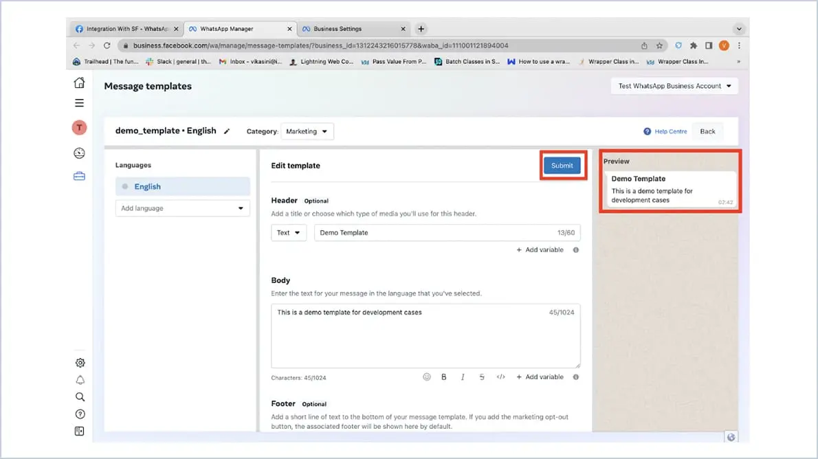The width and height of the screenshot is (818, 459).
Task: Expand the Add language dropdown
Action: [183, 208]
